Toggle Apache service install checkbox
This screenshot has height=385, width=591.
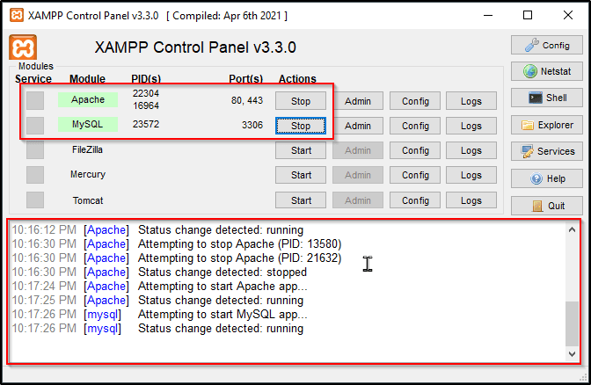point(35,100)
